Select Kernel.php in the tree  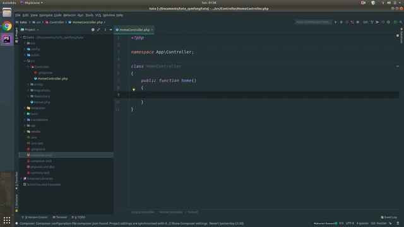click(x=42, y=102)
